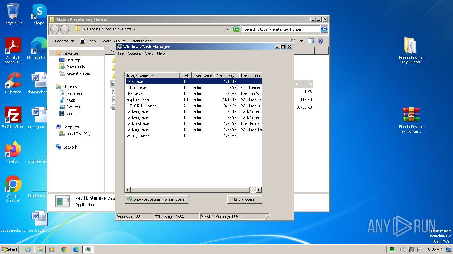Click the process list horizontal scrollbar right arrow
This screenshot has width=453, height=254.
coord(259,190)
